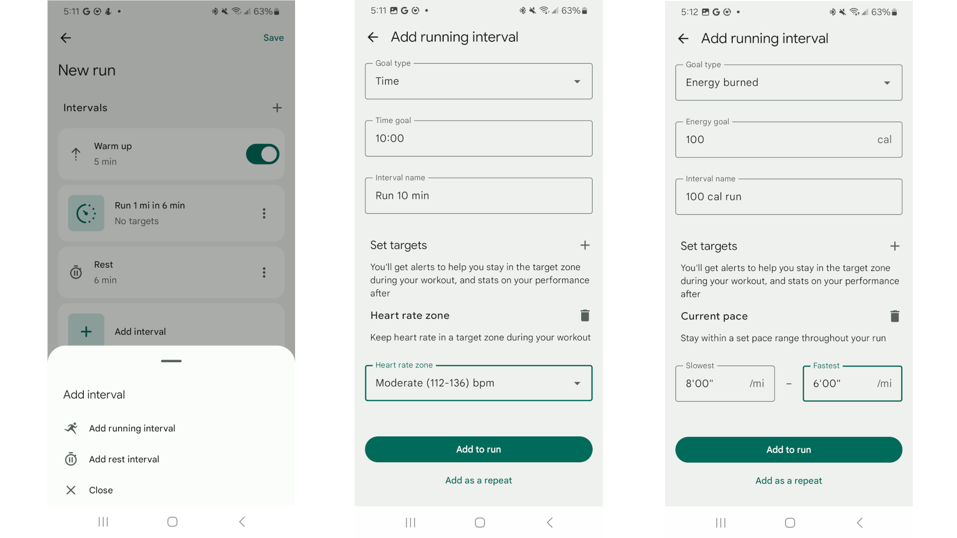Tap the Intervals plus button to add interval
This screenshot has height=538, width=957.
coord(277,108)
